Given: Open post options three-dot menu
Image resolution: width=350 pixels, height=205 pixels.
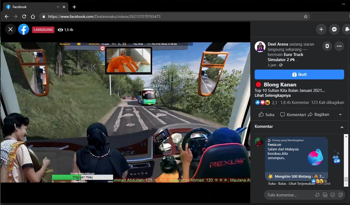Looking at the screenshot, I should point(339,46).
